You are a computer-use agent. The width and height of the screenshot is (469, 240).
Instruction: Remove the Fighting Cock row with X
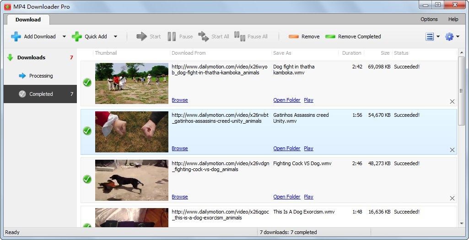pyautogui.click(x=452, y=198)
